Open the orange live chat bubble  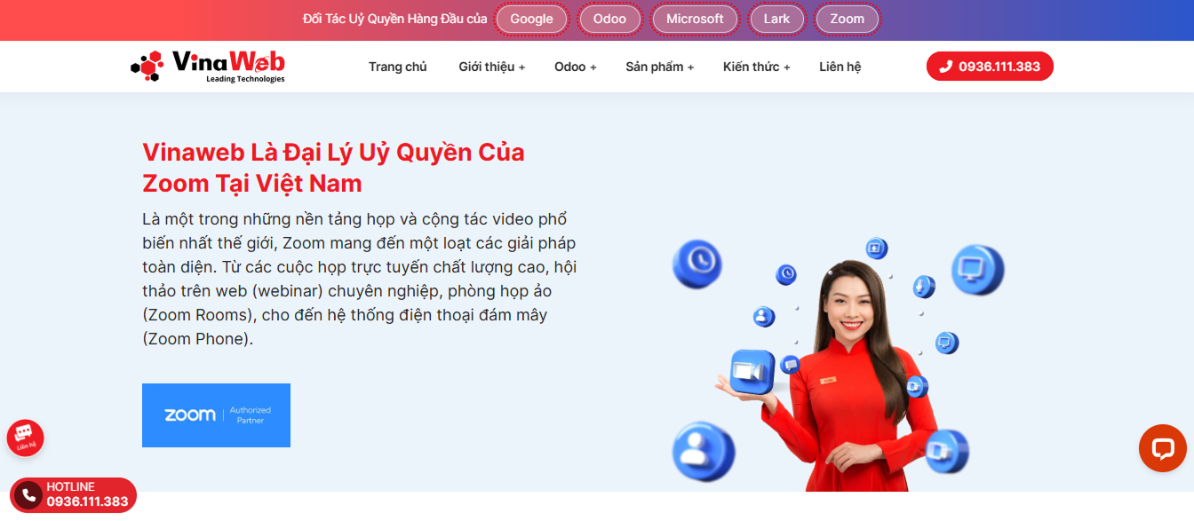(1162, 448)
